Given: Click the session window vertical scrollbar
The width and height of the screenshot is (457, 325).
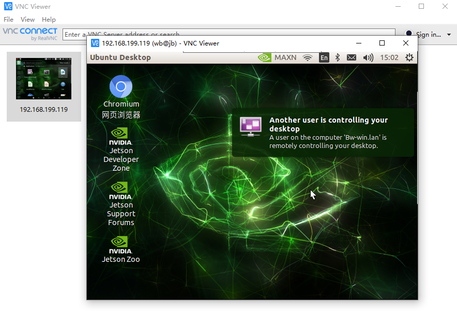Looking at the screenshot, I should (417, 147).
